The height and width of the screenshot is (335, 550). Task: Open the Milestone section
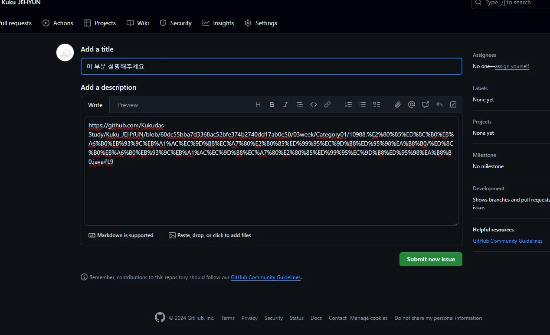485,155
